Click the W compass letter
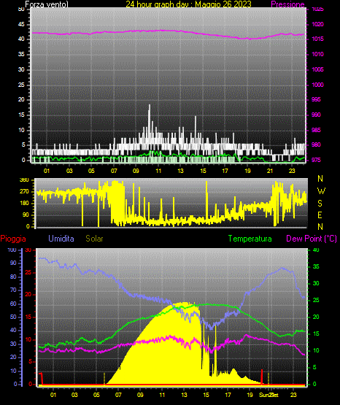 pos(321,191)
